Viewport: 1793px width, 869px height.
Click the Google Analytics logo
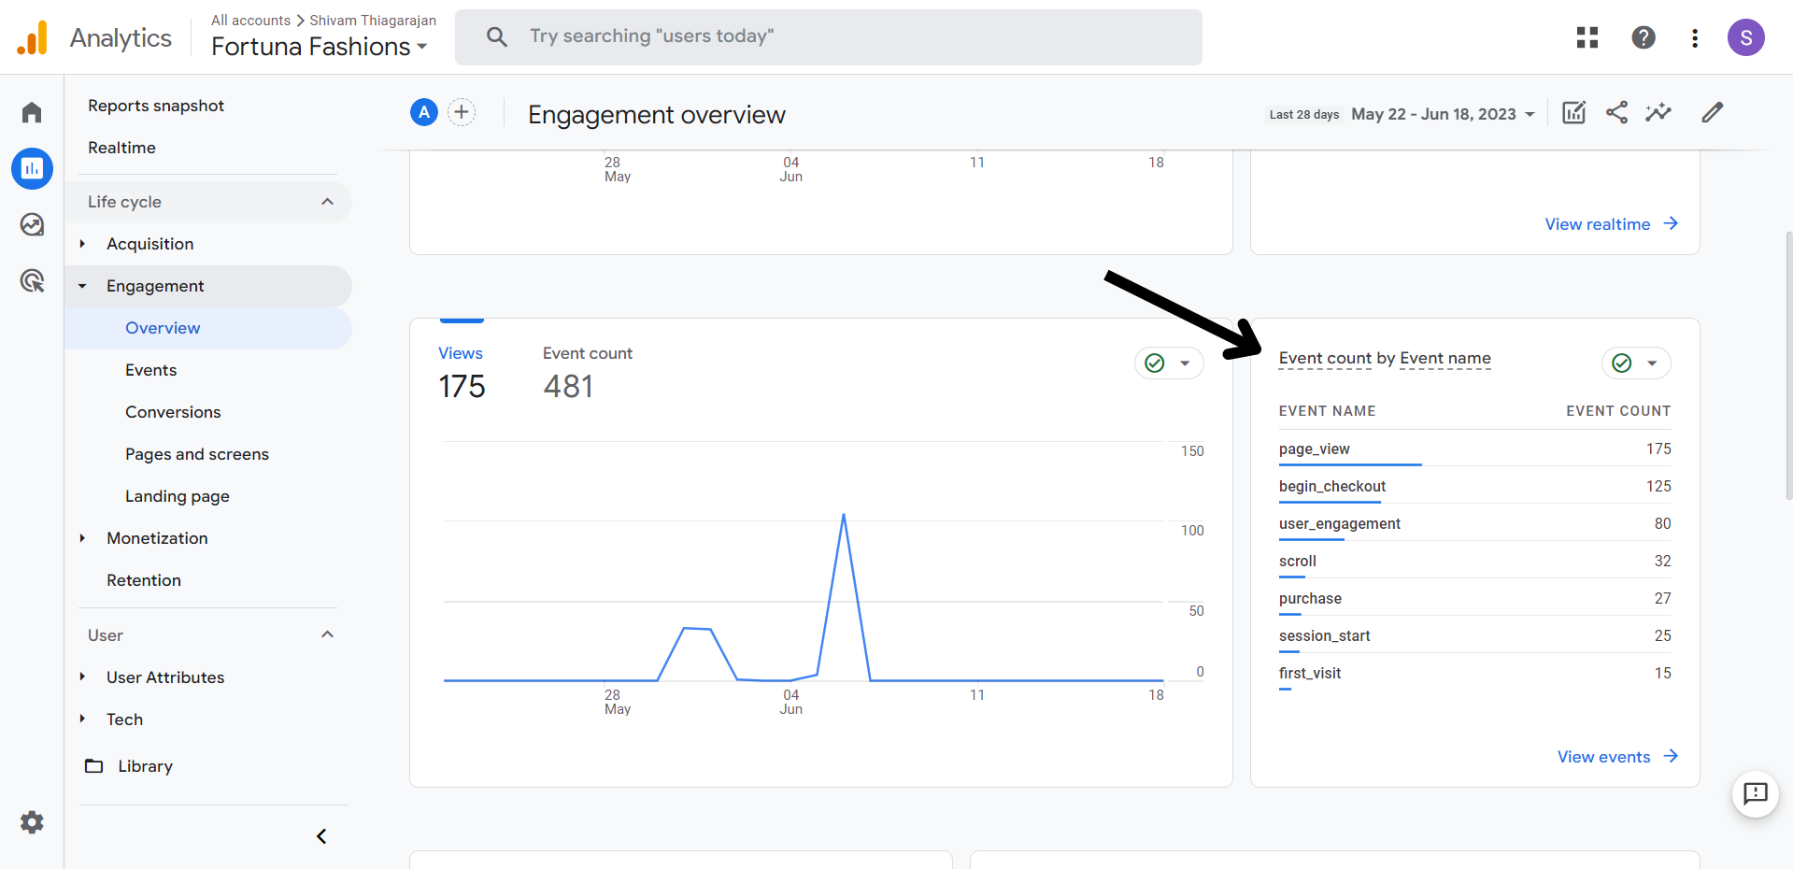click(32, 38)
